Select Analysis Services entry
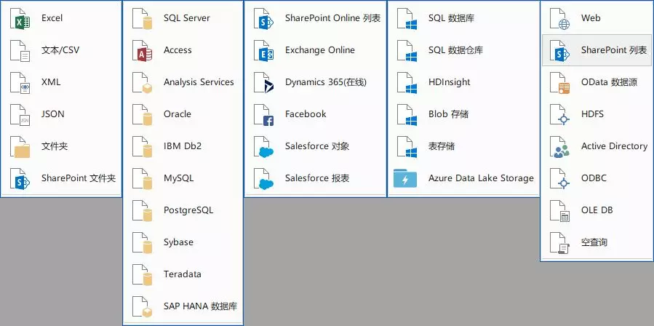The image size is (654, 326). point(183,82)
